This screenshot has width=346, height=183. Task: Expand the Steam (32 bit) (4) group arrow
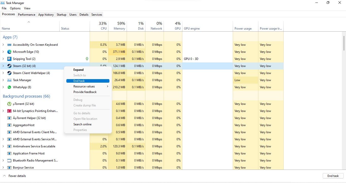click(x=3, y=66)
